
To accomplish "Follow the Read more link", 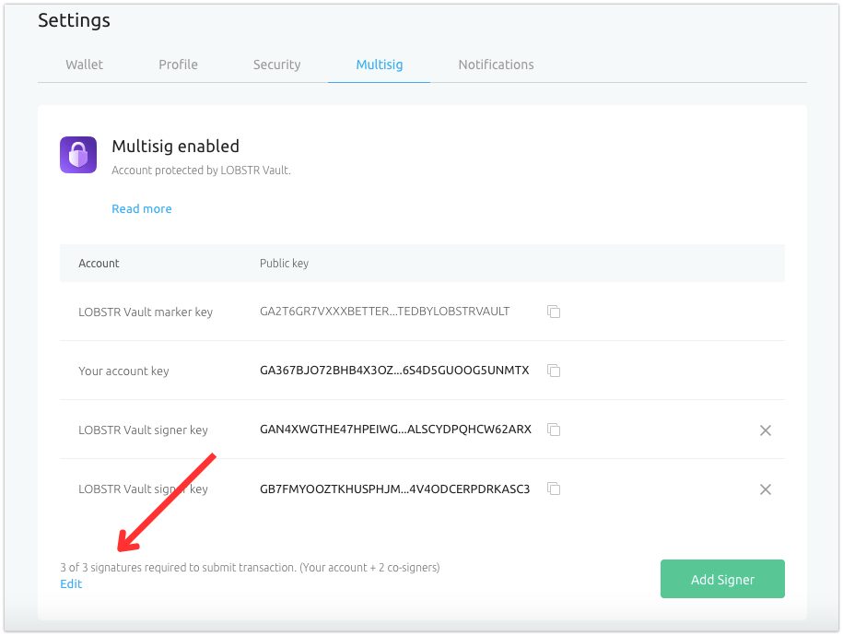I will pyautogui.click(x=142, y=208).
